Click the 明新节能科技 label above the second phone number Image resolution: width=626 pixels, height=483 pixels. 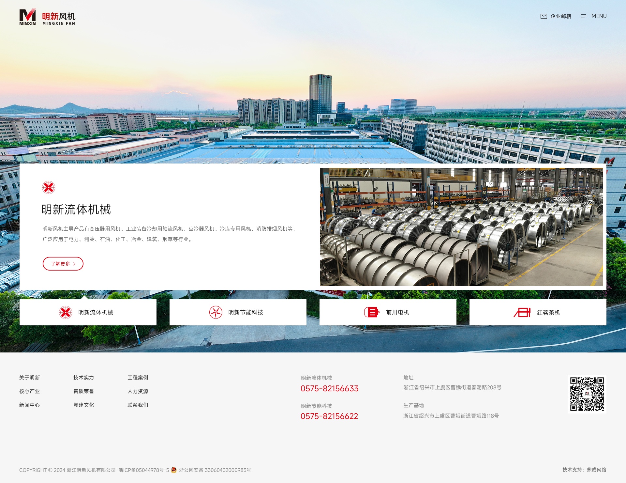(x=316, y=406)
